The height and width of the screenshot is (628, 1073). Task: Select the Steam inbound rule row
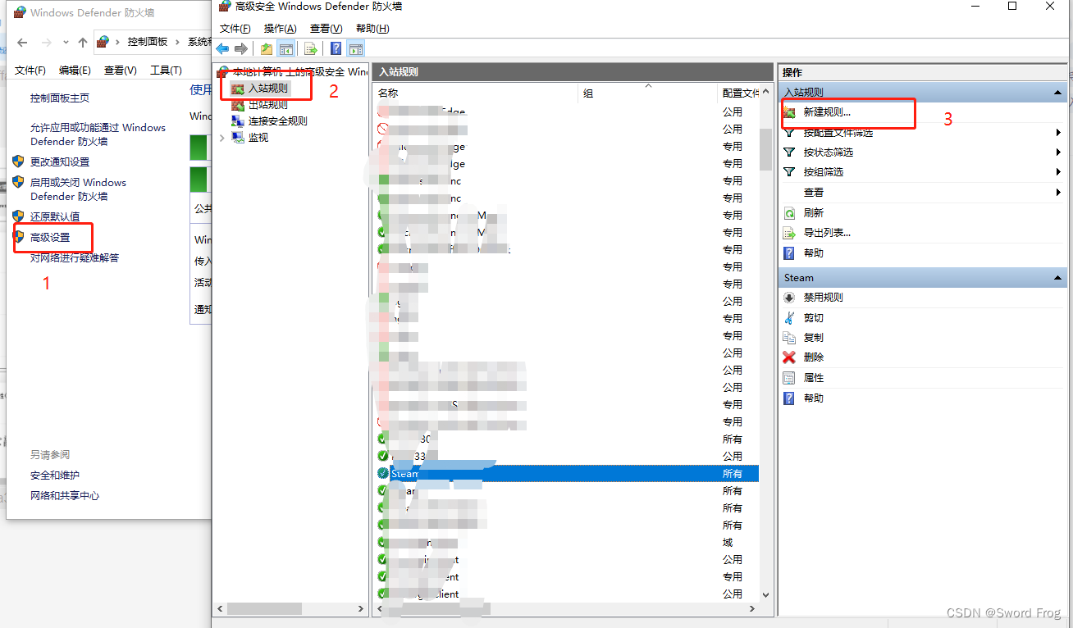566,473
